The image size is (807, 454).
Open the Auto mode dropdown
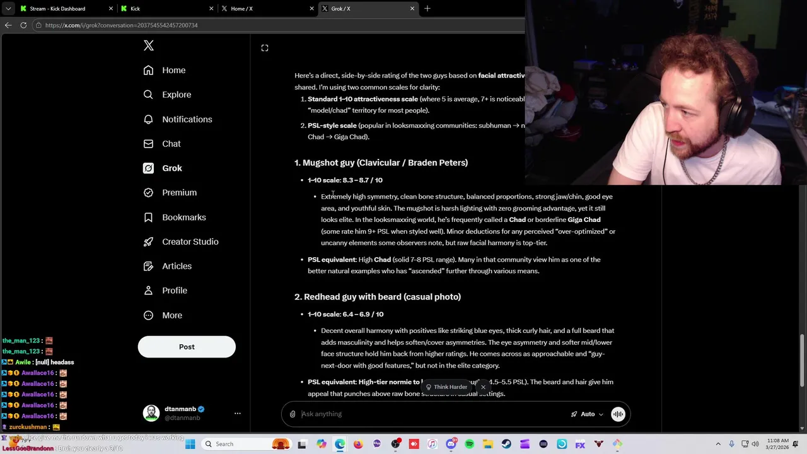tap(587, 414)
